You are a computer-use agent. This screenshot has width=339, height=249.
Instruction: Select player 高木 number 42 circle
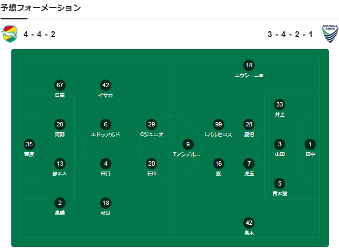[249, 223]
